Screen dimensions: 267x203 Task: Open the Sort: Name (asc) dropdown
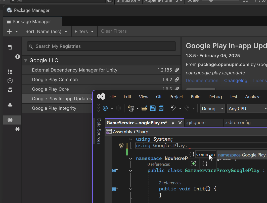(x=47, y=31)
